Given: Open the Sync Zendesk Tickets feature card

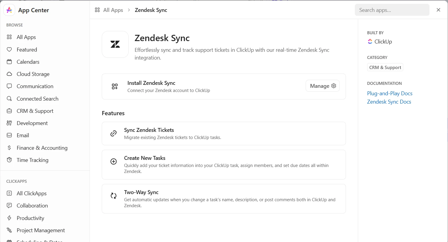Looking at the screenshot, I should pyautogui.click(x=224, y=133).
